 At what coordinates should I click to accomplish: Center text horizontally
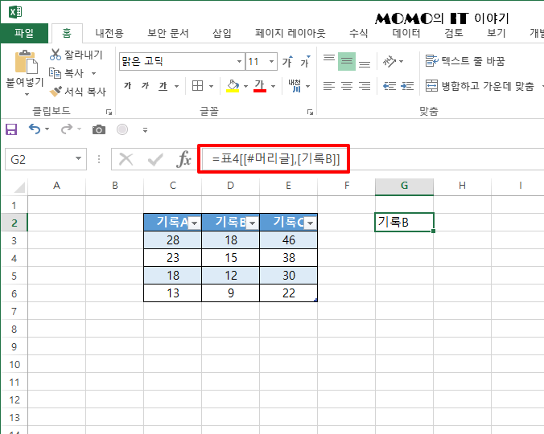347,85
